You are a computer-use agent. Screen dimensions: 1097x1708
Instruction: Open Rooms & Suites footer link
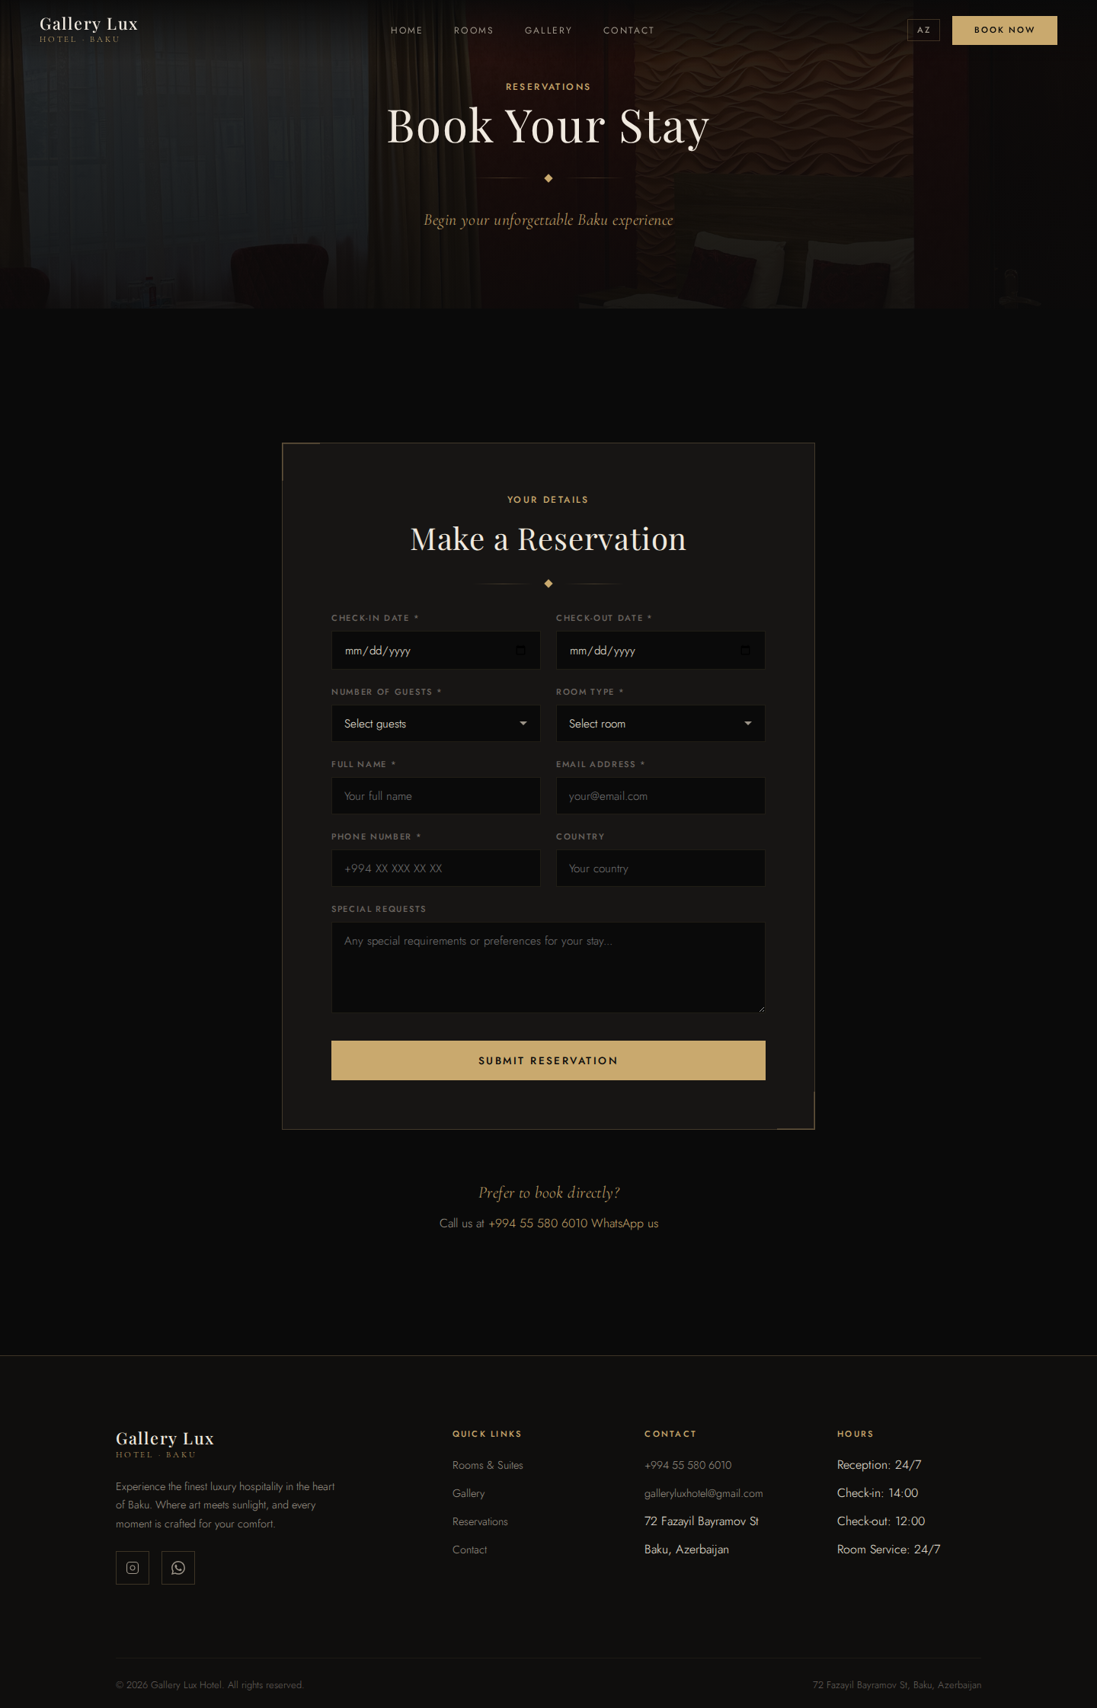(x=488, y=1465)
